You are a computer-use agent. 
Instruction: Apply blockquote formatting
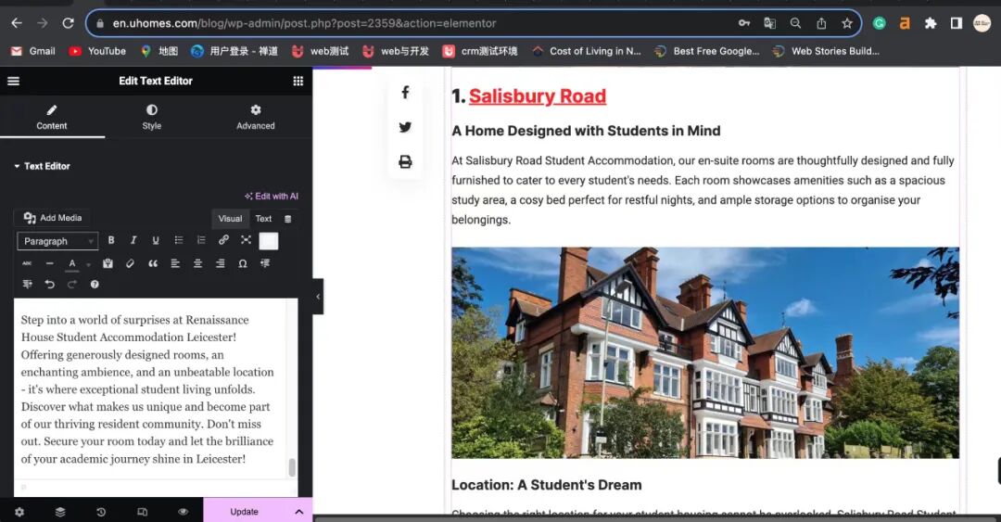(153, 263)
